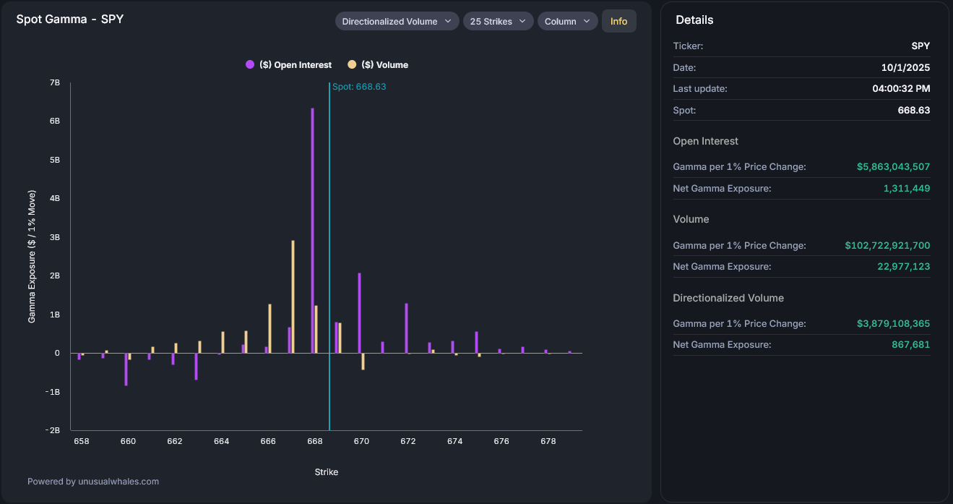The height and width of the screenshot is (504, 953).
Task: Click the negative yellow bar at strike 670
Action: (363, 361)
